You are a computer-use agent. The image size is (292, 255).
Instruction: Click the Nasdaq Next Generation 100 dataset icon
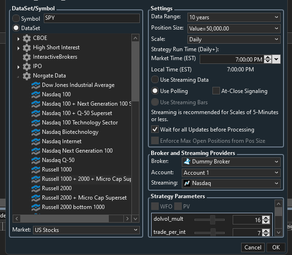[36, 151]
